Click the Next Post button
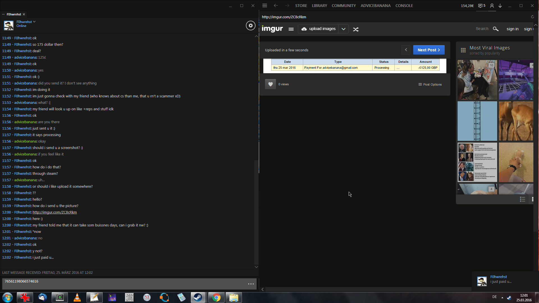Screen dimensions: 539x303 point(428,50)
